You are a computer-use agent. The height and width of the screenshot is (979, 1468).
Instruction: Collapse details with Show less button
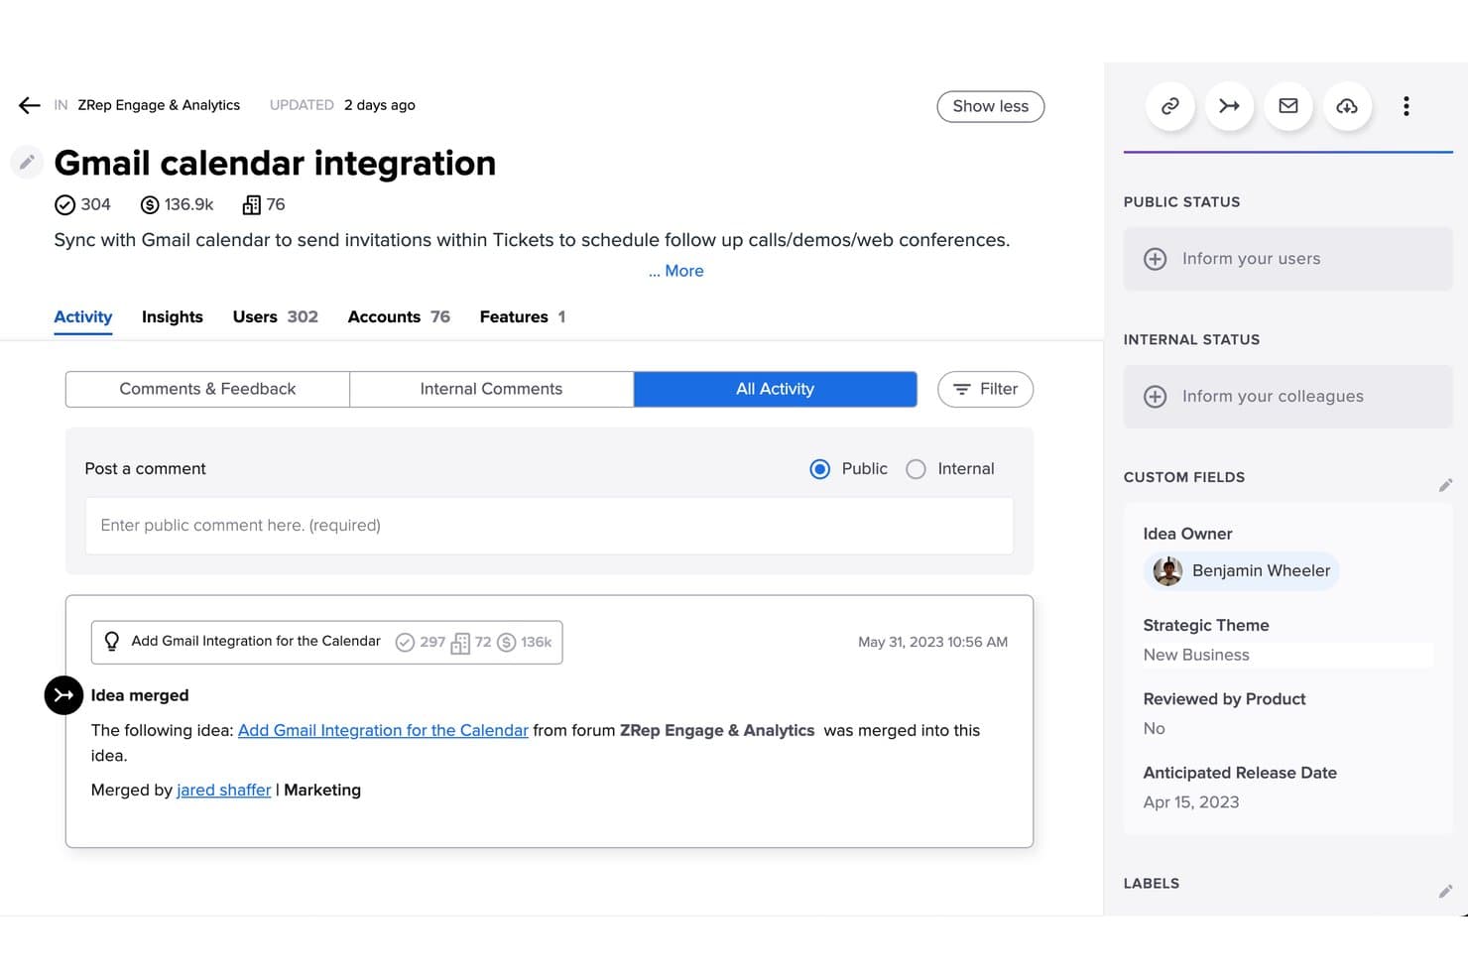tap(990, 106)
